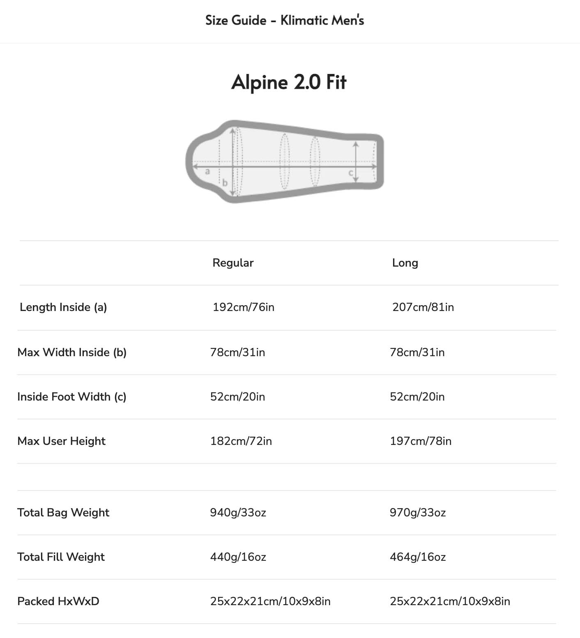This screenshot has width=580, height=638.
Task: Click the 'b' width label in diagram
Action: [225, 183]
